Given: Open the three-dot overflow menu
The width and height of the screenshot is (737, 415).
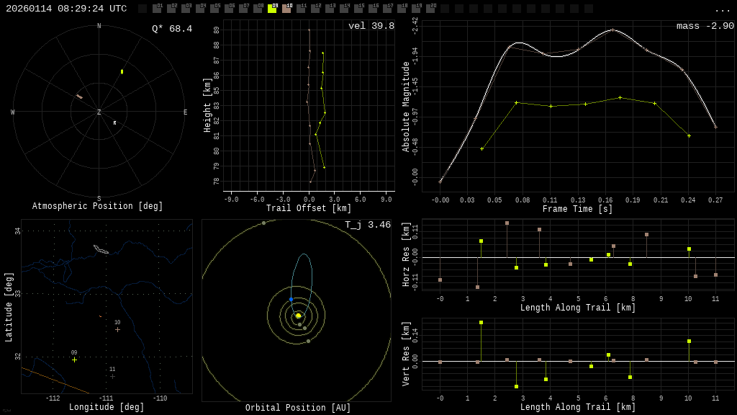Looking at the screenshot, I should [x=722, y=9].
